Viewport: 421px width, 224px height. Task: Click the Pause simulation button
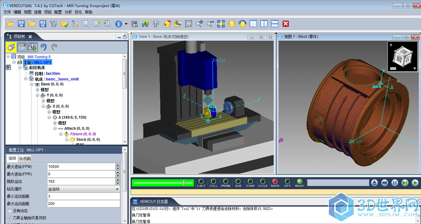click(394, 183)
